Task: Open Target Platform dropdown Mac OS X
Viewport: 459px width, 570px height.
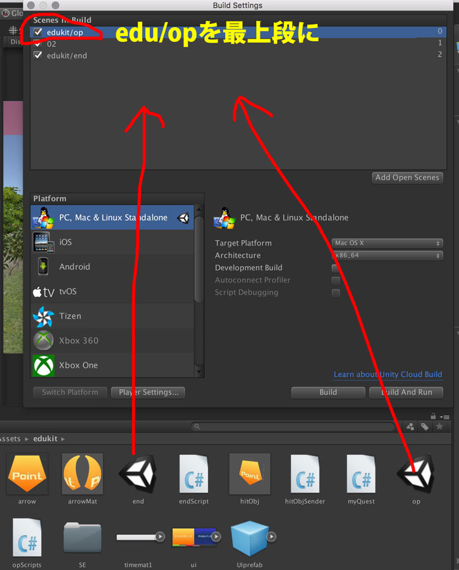Action: 387,243
